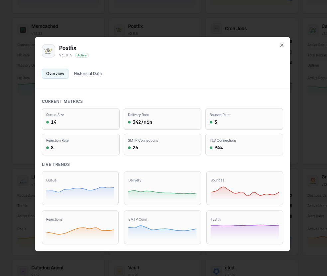The image size is (327, 276).
Task: Click the Delivery Rate metric card
Action: 162,119
